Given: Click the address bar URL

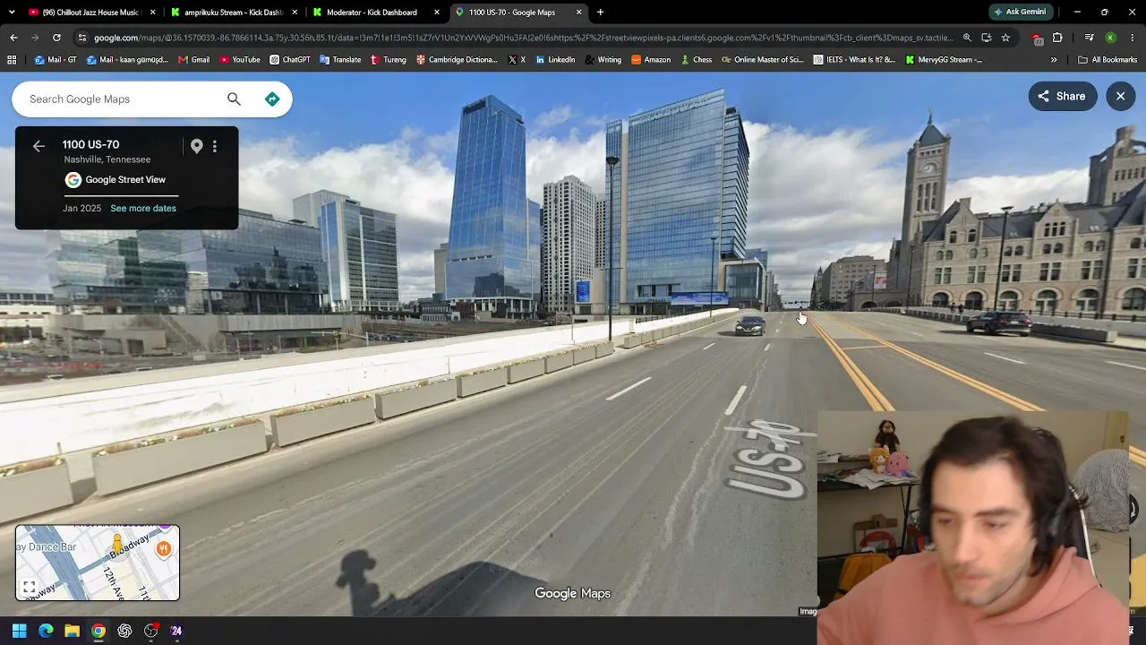Looking at the screenshot, I should 524,38.
